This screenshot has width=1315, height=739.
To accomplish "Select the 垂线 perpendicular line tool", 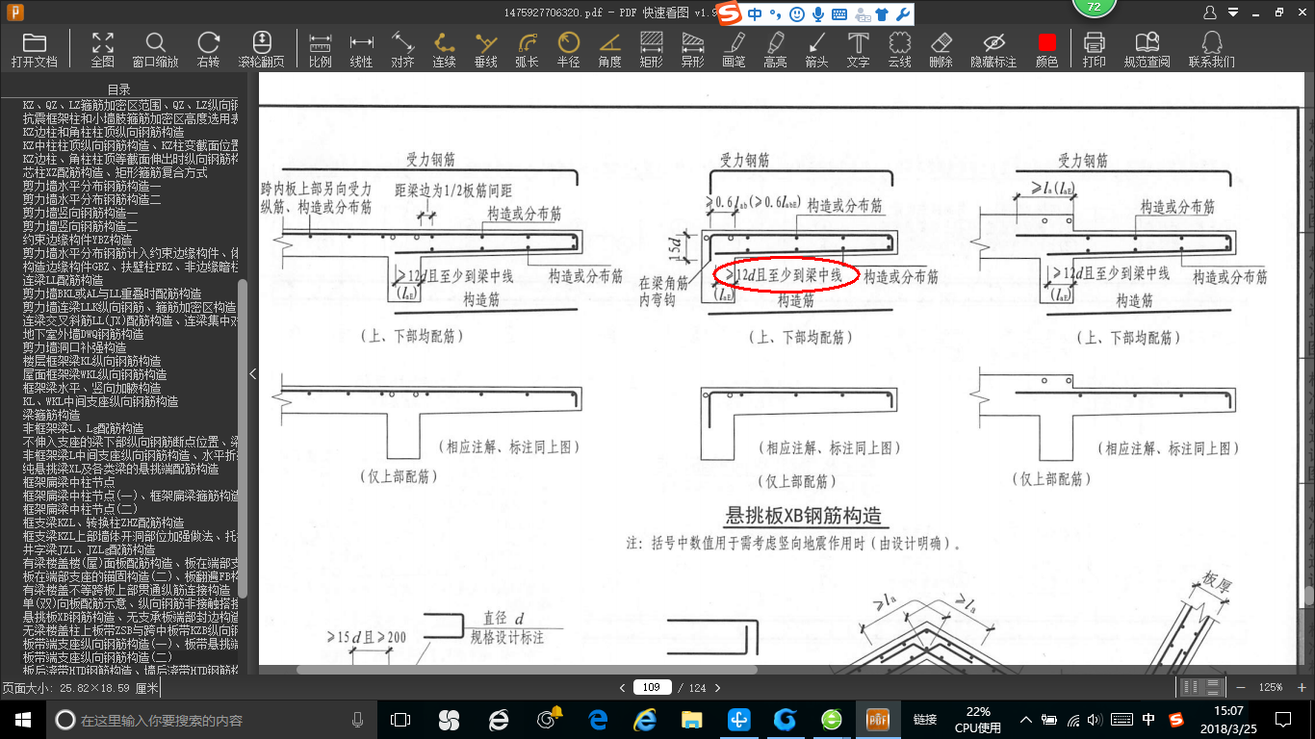I will (x=485, y=50).
